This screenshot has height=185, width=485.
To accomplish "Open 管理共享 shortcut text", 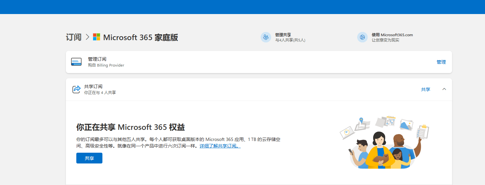I will coord(283,35).
